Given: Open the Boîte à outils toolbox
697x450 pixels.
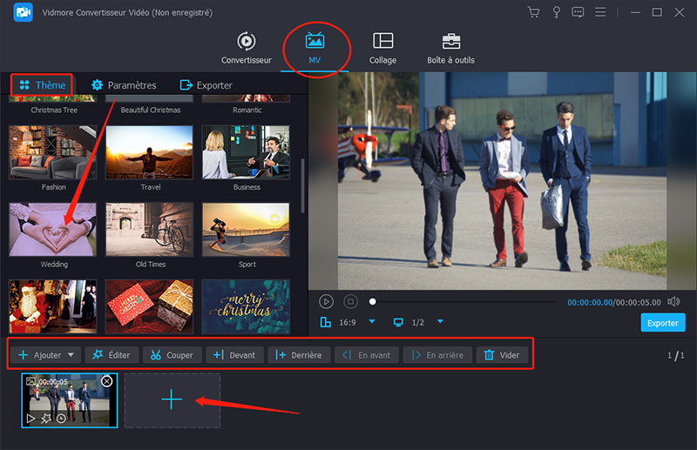Looking at the screenshot, I should [x=450, y=48].
